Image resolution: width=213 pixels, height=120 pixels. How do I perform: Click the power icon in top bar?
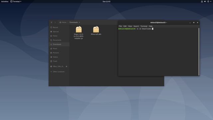[208, 1]
